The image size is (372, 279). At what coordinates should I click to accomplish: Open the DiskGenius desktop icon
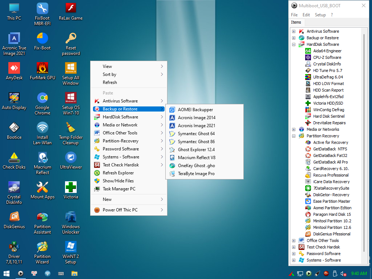(14, 217)
